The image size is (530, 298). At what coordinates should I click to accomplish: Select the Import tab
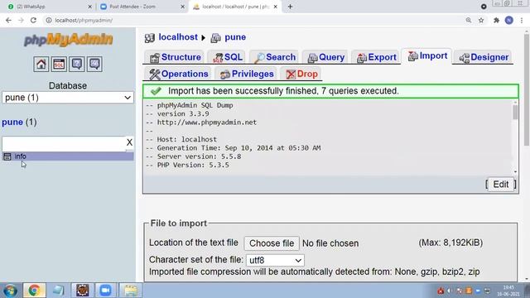(427, 56)
